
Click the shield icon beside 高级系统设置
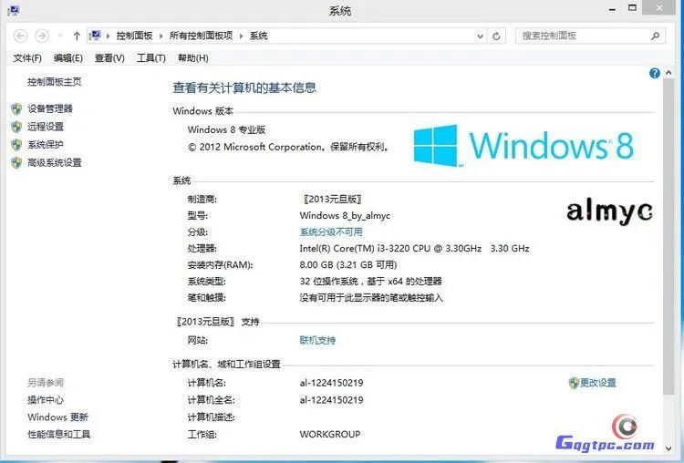[x=16, y=162]
